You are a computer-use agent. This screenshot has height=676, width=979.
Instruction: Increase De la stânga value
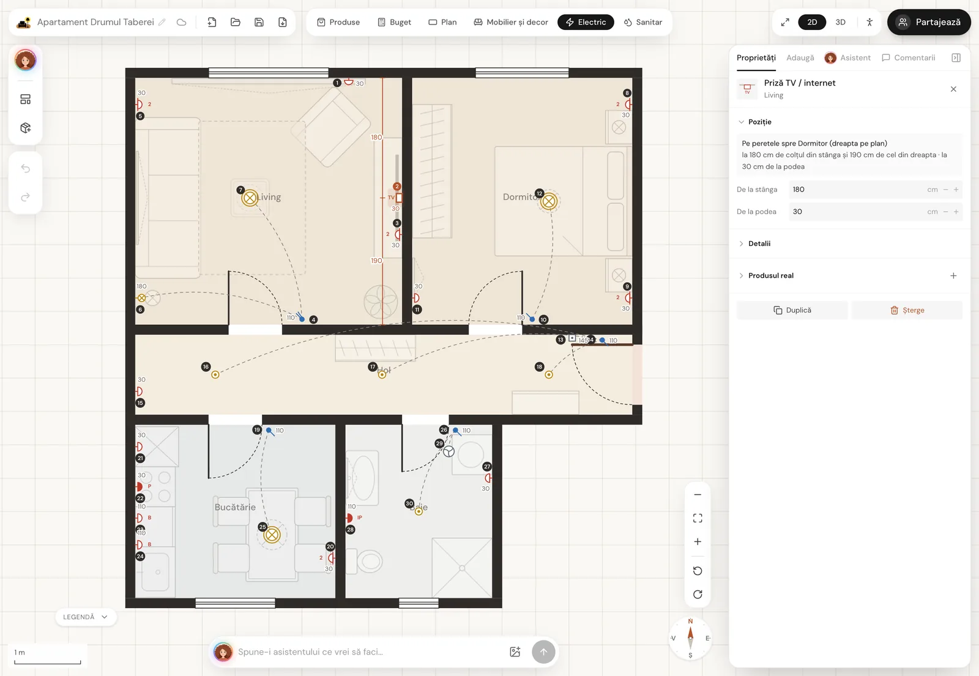(956, 190)
